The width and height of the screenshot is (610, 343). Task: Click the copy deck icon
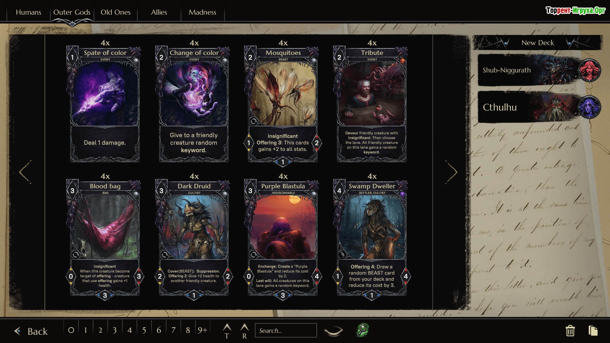click(593, 331)
